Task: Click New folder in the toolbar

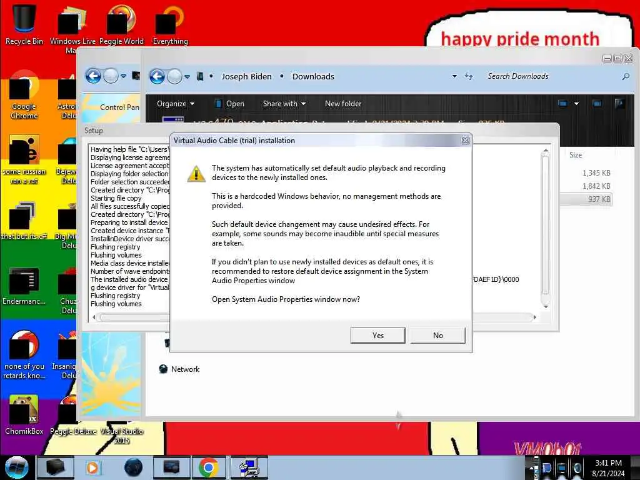Action: click(x=343, y=104)
